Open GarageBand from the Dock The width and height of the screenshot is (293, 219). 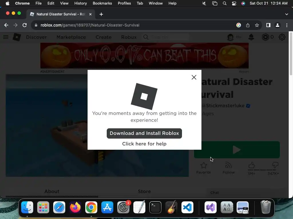point(171,207)
